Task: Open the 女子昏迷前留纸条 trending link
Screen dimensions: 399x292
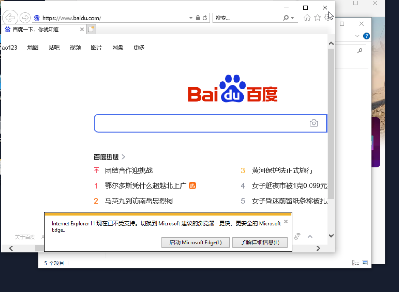Action: tap(290, 201)
